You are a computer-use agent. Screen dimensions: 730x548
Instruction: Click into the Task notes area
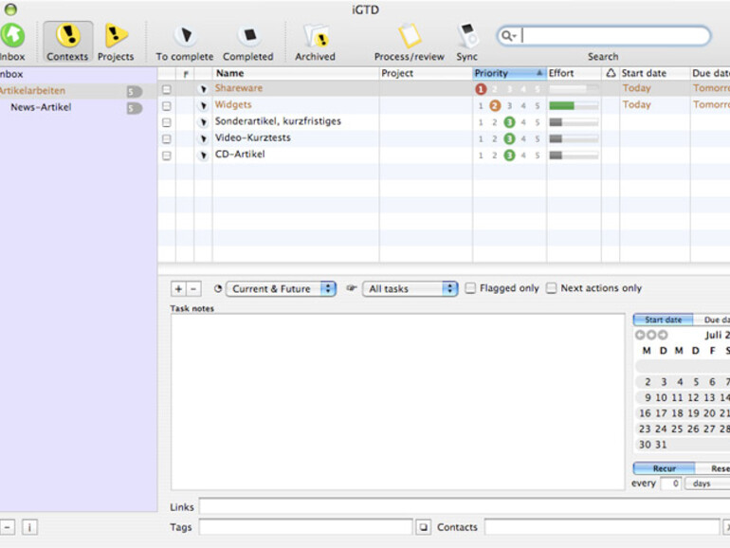(x=397, y=402)
